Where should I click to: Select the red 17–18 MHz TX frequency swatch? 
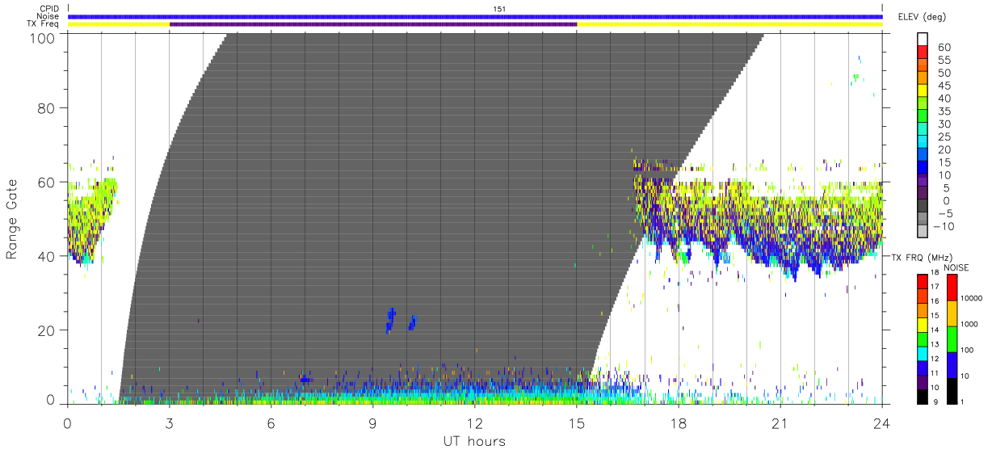923,282
